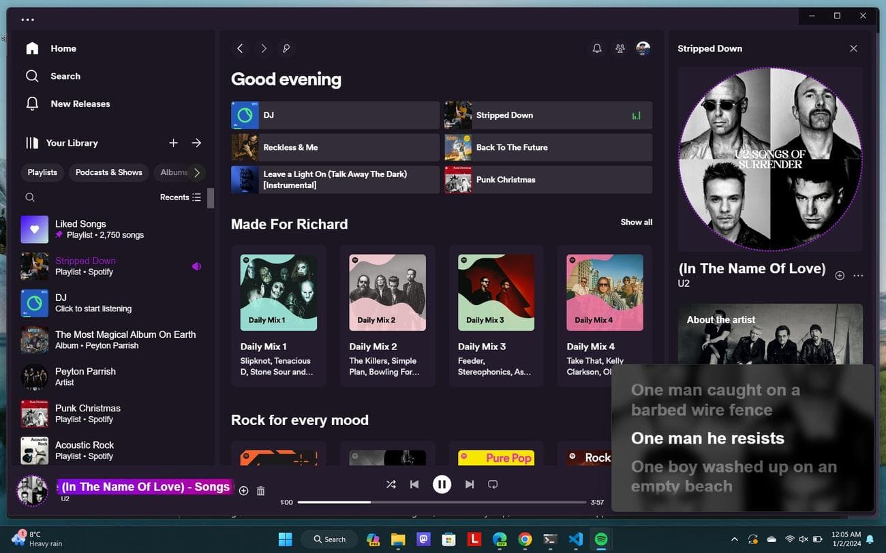Select the Playlists filter chip
The width and height of the screenshot is (886, 553).
pyautogui.click(x=42, y=172)
